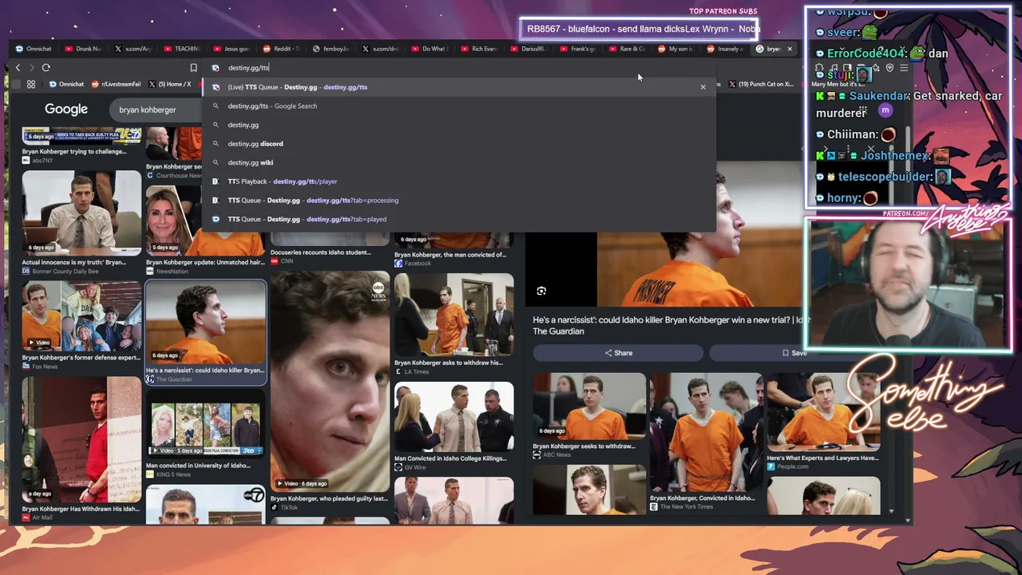This screenshot has height=575, width=1022.
Task: Switch to the Frank's YouTube tab
Action: click(x=579, y=49)
